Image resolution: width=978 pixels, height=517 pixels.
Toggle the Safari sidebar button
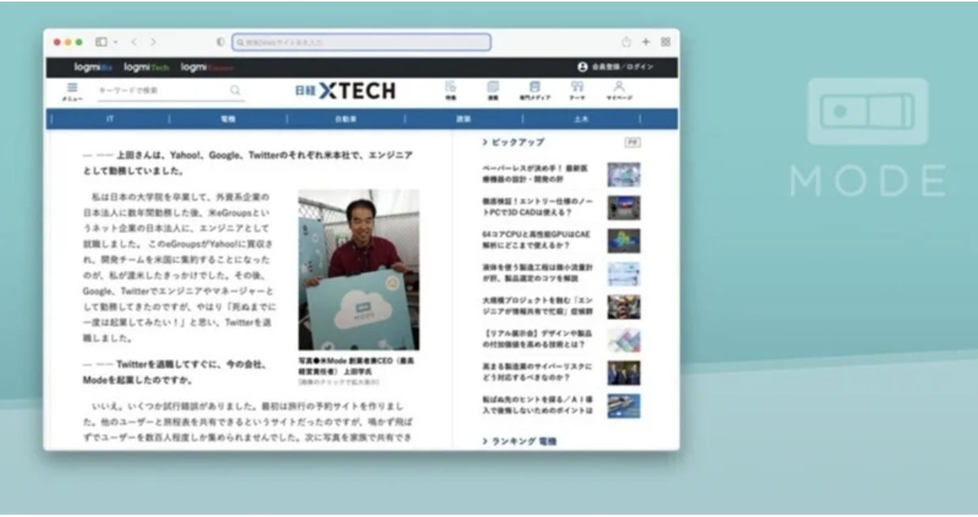point(101,42)
